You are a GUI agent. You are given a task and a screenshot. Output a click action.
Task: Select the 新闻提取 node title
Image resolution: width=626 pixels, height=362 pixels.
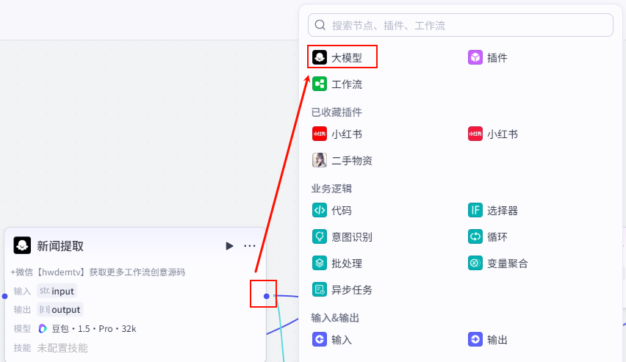coord(60,246)
